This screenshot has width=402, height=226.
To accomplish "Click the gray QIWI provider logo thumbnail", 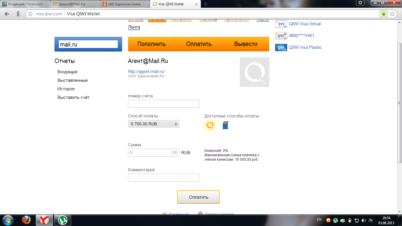I will coord(255,72).
